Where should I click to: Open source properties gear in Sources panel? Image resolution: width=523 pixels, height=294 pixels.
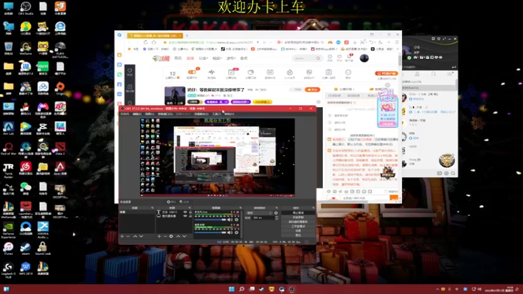[x=171, y=237]
